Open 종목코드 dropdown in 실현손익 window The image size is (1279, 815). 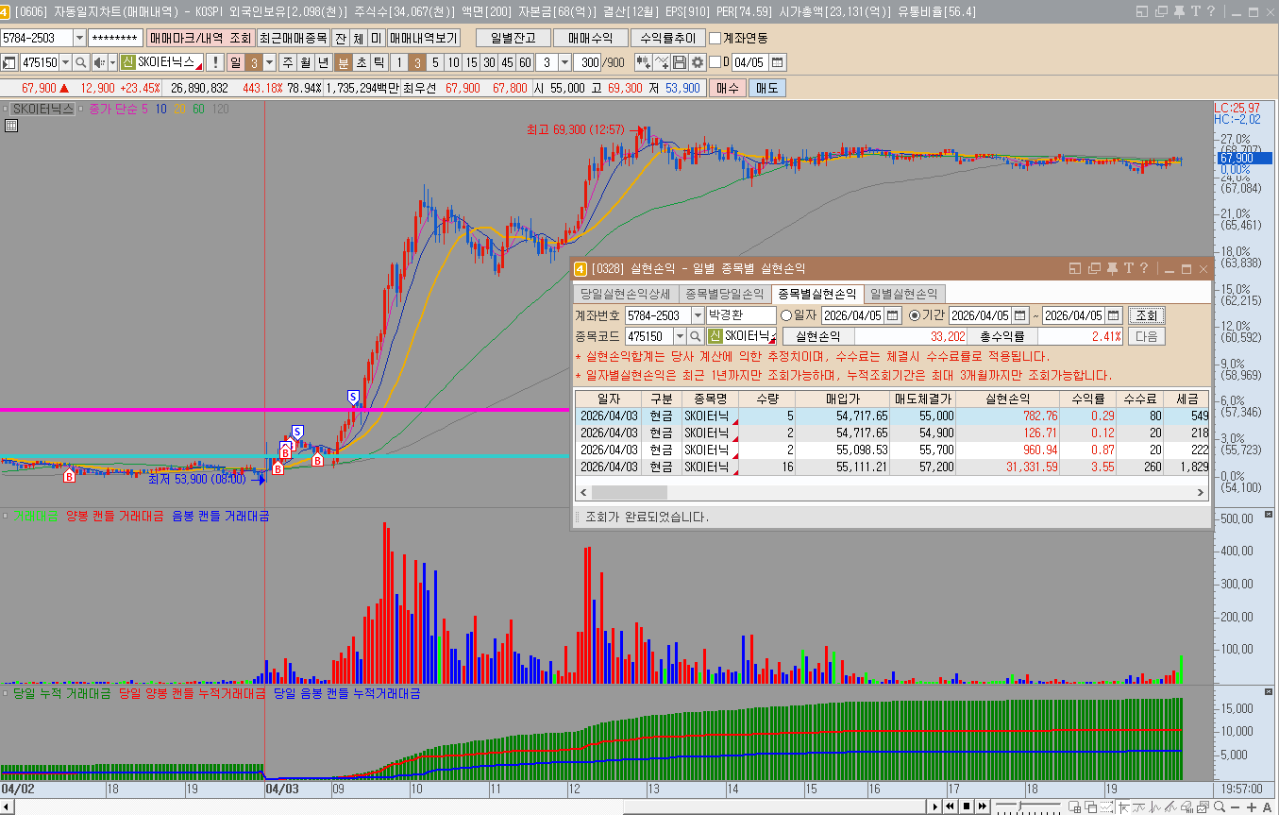tap(680, 336)
